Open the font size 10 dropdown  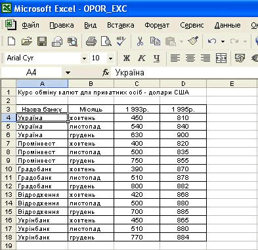pyautogui.click(x=110, y=58)
